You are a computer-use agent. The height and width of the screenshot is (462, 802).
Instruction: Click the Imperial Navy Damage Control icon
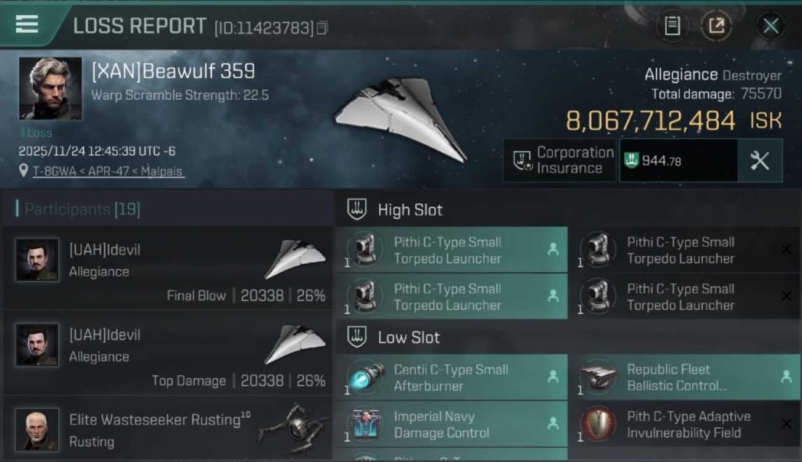(365, 424)
